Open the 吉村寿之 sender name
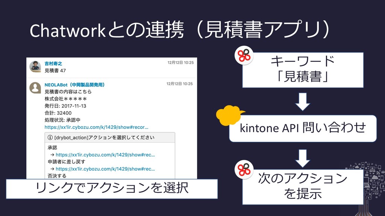385x216 pixels. point(53,64)
